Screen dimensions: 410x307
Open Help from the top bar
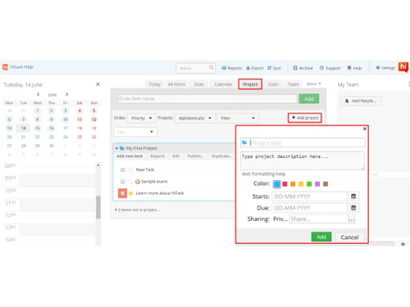point(354,68)
